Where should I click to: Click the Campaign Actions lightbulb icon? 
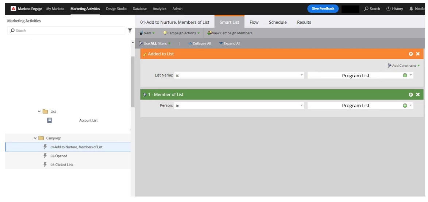[x=165, y=33]
